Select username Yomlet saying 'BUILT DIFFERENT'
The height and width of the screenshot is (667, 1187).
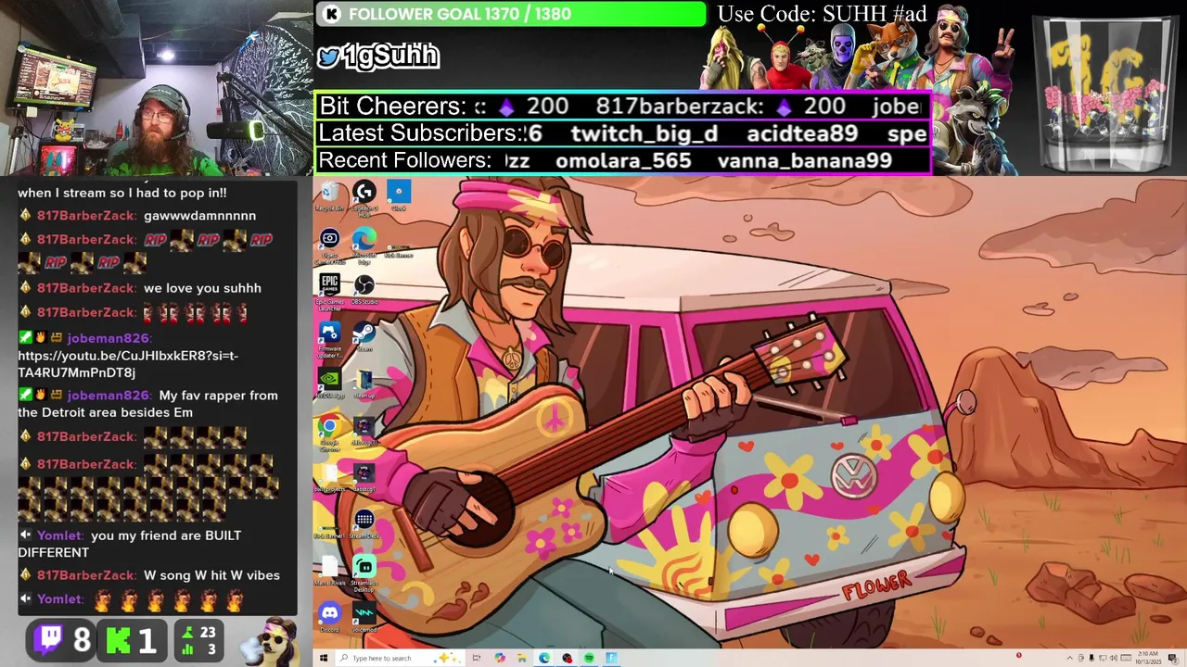coord(61,535)
